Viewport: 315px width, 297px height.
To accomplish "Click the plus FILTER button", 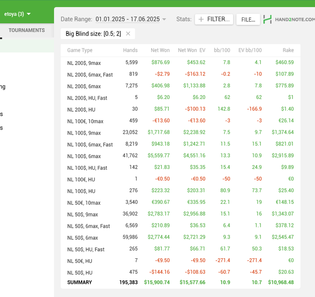I will (214, 19).
